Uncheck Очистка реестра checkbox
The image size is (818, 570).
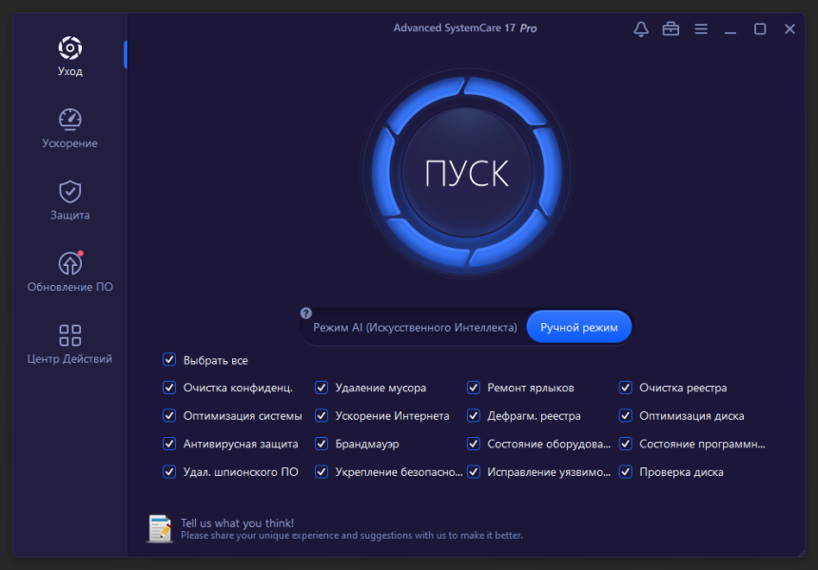coord(626,388)
